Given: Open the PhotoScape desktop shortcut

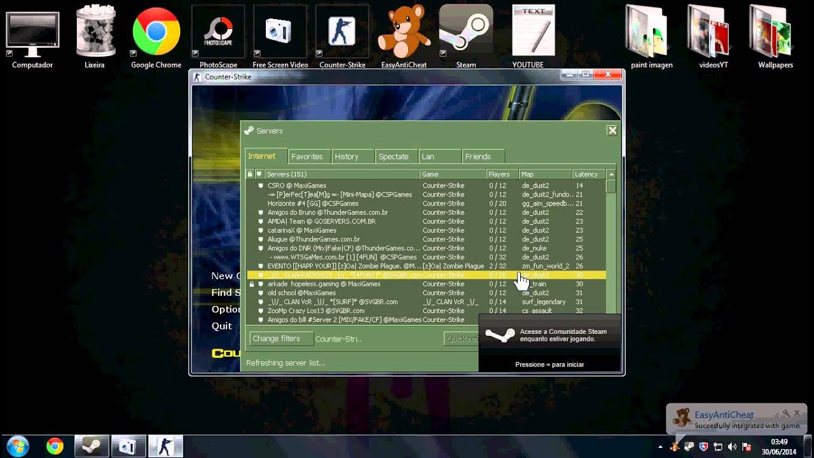Looking at the screenshot, I should pos(218,36).
